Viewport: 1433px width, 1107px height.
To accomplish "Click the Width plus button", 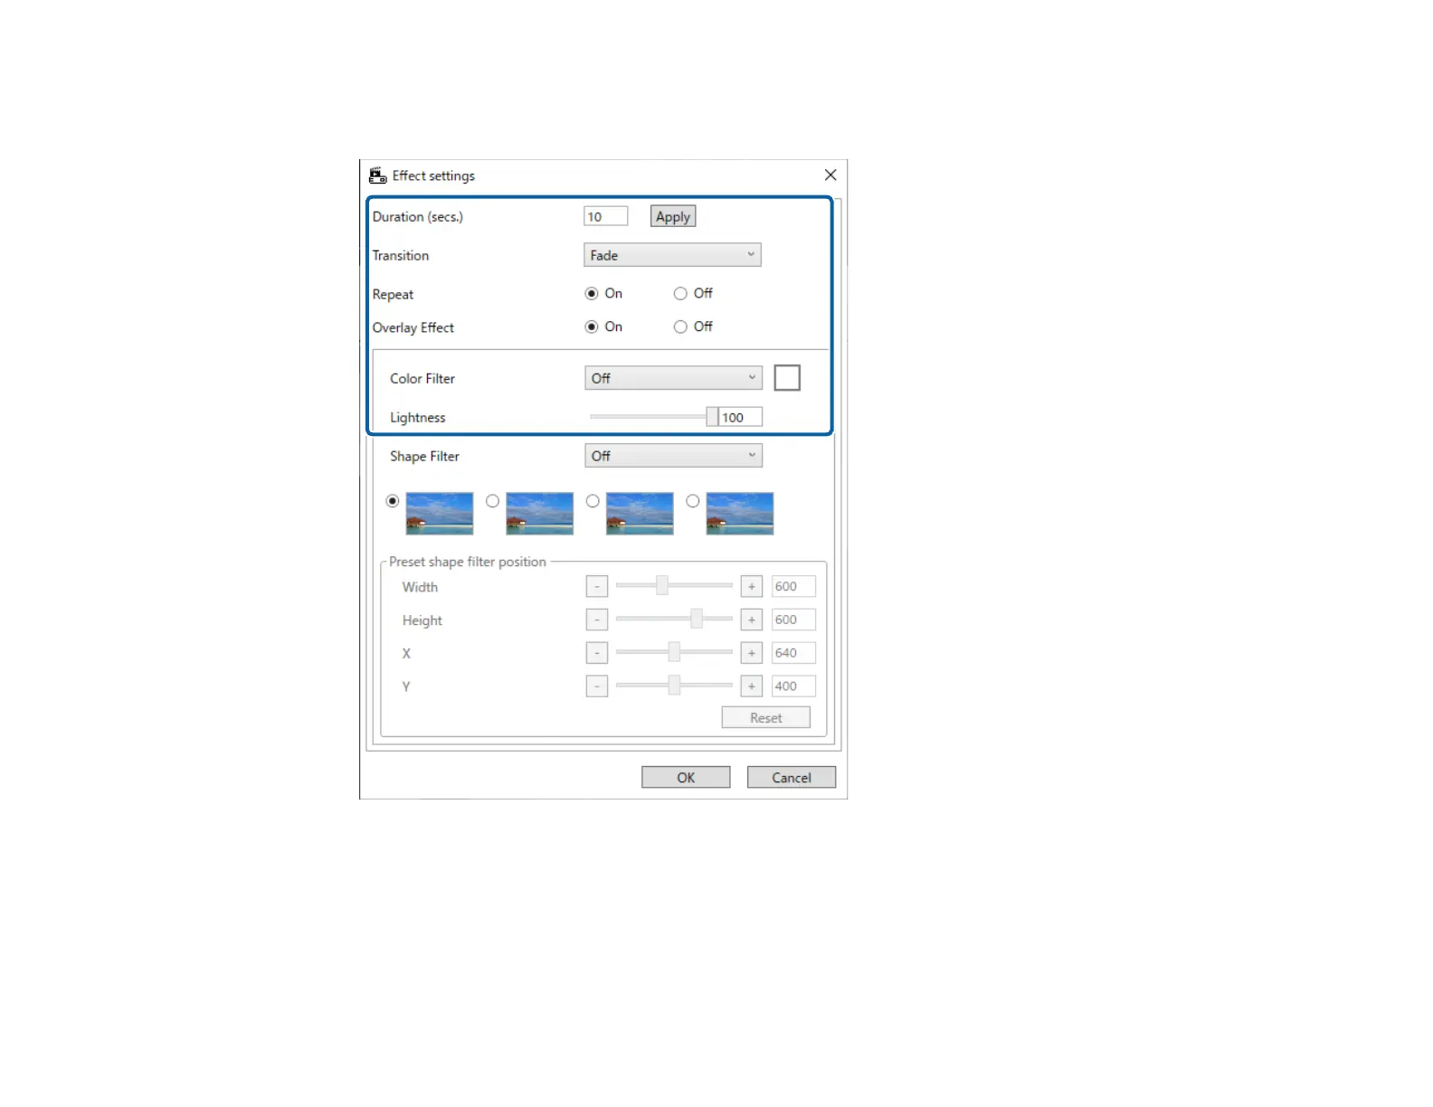I will tap(752, 586).
